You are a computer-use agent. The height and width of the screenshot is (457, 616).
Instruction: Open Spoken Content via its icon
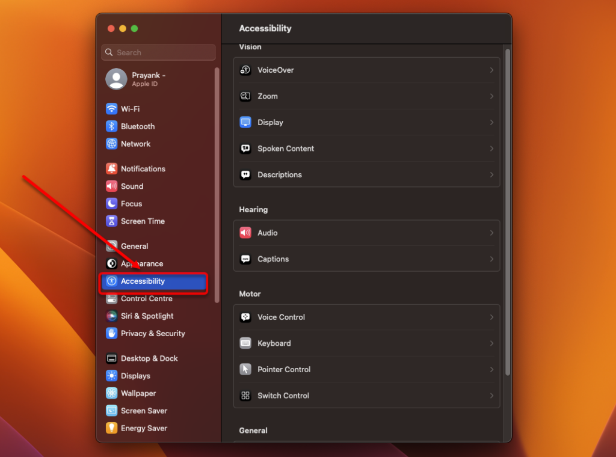click(245, 149)
